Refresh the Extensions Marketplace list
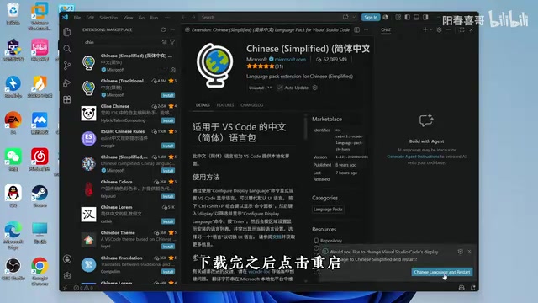The height and width of the screenshot is (303, 538). [x=163, y=30]
